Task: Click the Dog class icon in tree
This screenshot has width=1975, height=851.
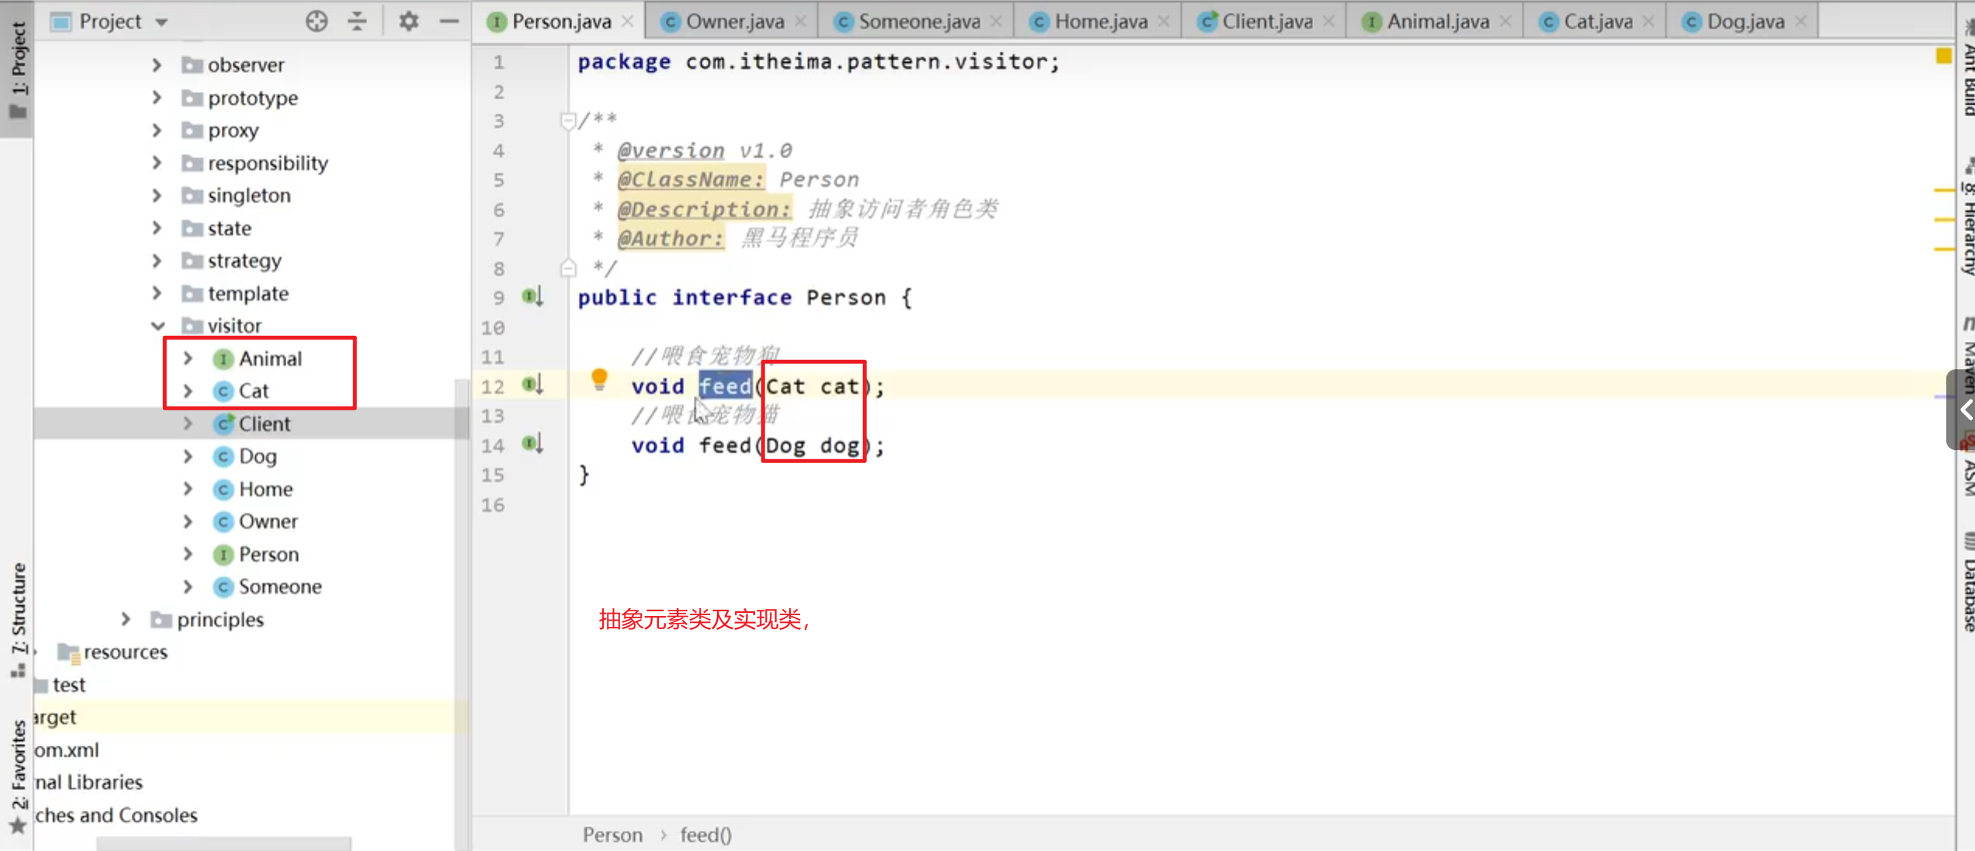Action: click(223, 456)
